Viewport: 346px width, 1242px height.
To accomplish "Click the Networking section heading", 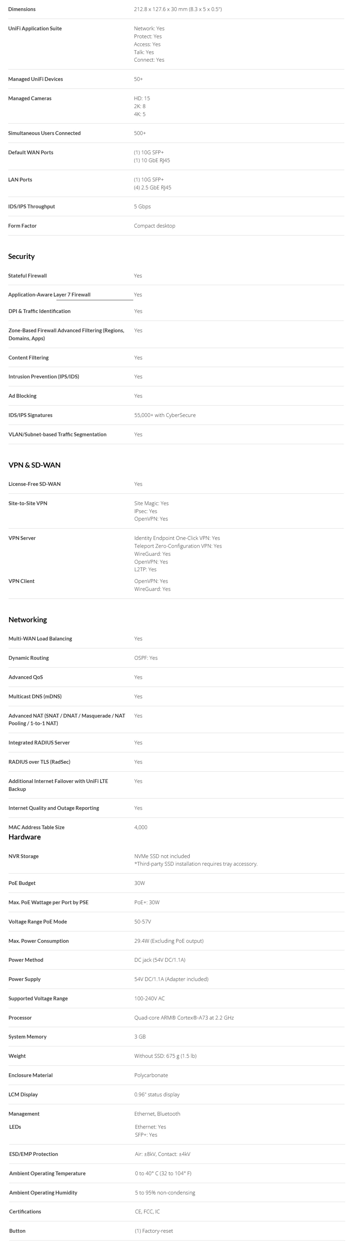I will [27, 620].
